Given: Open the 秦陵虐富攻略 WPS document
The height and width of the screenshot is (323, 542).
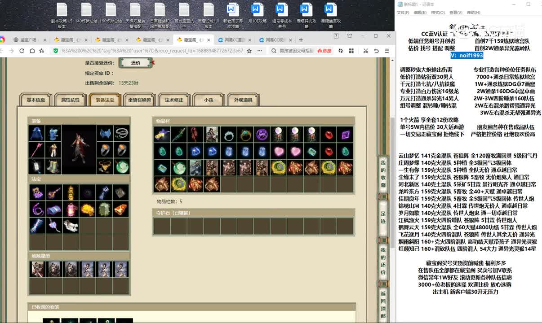Looking at the screenshot, I should [330, 15].
